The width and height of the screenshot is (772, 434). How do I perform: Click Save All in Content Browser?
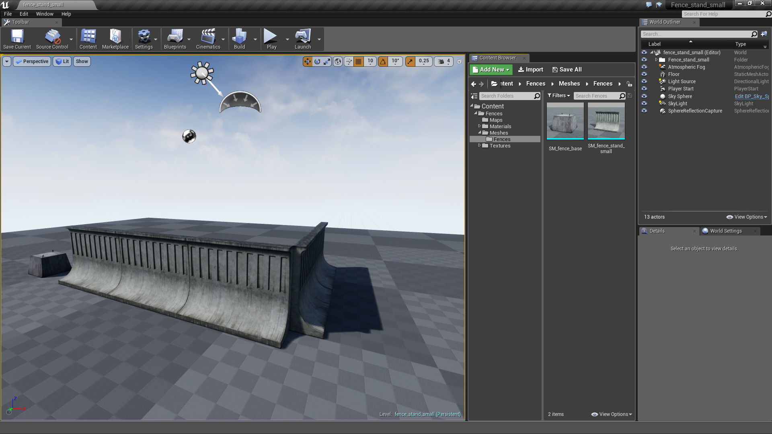tap(567, 70)
